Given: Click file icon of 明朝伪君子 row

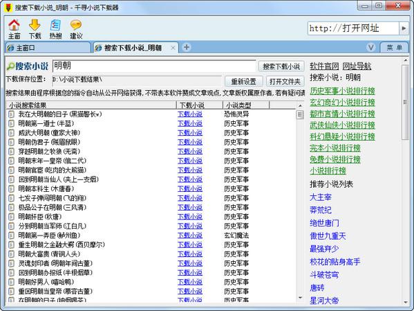Looking at the screenshot, I should [11, 142].
